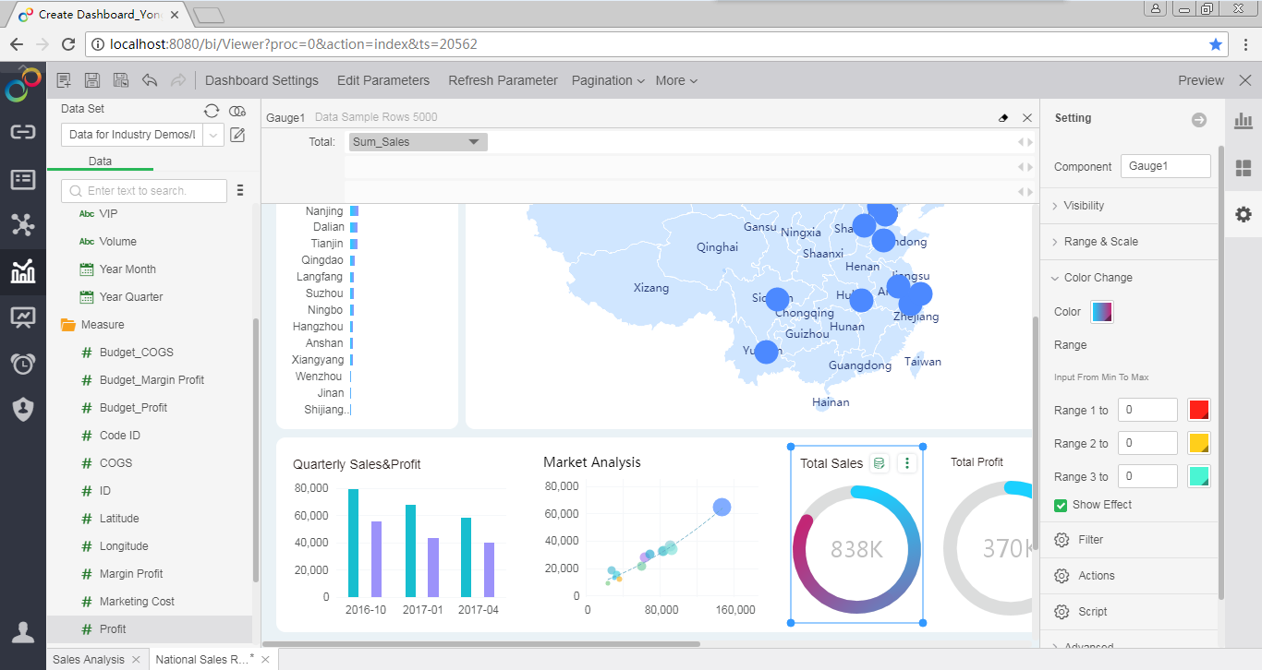
Task: Clear Gauge1 bindings with eraser icon
Action: (x=1004, y=117)
